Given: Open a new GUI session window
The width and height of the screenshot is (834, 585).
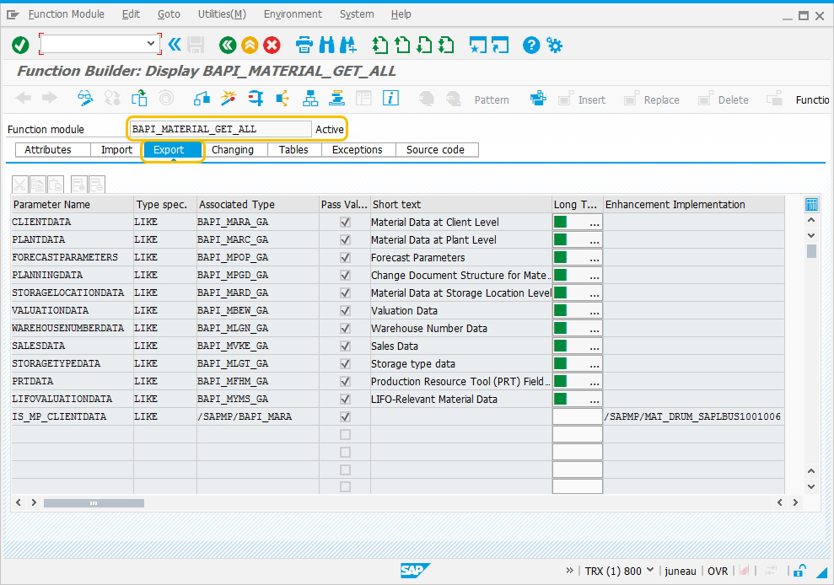Looking at the screenshot, I should coord(477,46).
